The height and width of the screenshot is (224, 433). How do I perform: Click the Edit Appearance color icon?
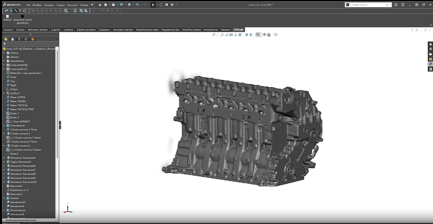tap(265, 35)
